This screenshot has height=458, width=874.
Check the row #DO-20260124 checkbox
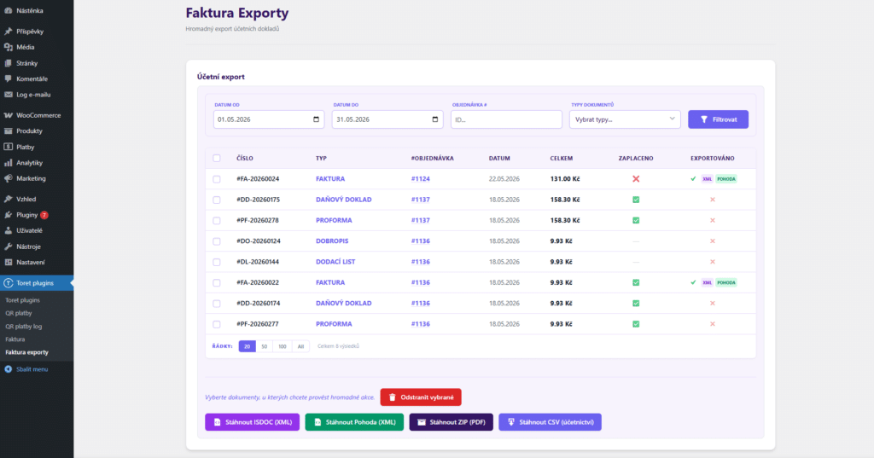click(x=217, y=241)
